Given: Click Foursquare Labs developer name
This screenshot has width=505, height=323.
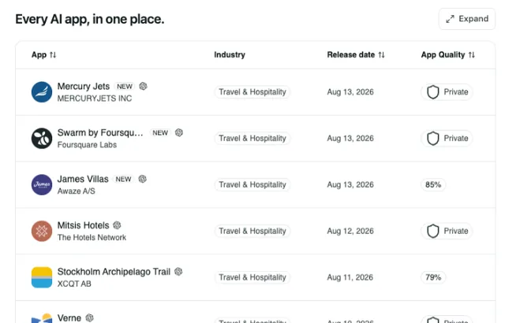Looking at the screenshot, I should coord(87,145).
